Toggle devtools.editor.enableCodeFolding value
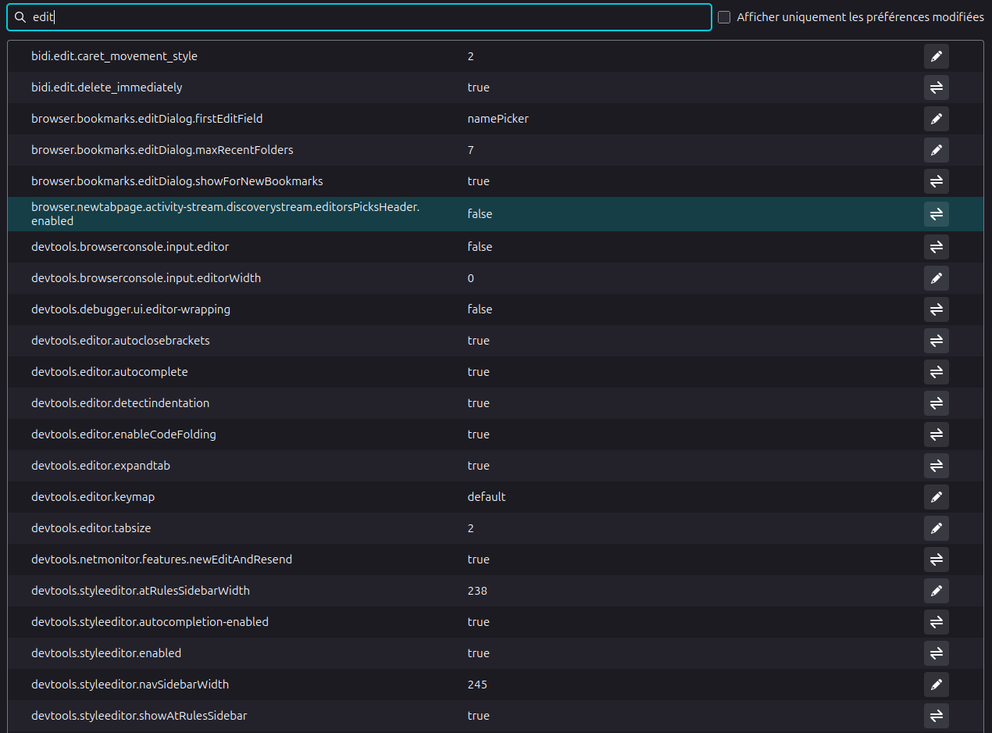 tap(936, 434)
